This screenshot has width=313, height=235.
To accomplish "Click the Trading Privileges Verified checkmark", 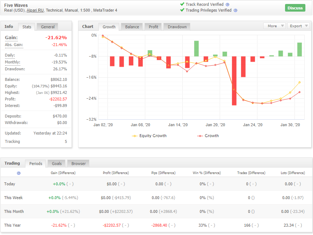I will pyautogui.click(x=182, y=10).
